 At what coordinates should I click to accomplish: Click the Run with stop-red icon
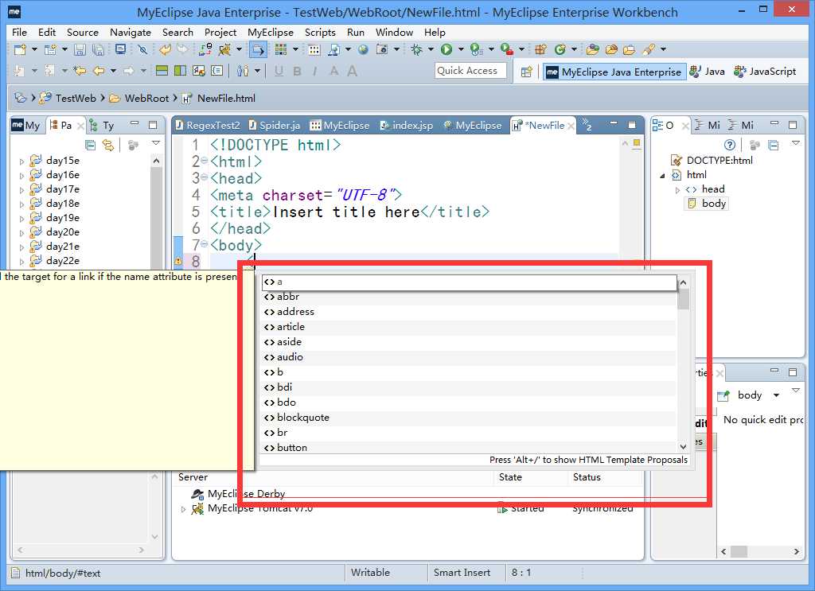click(506, 49)
